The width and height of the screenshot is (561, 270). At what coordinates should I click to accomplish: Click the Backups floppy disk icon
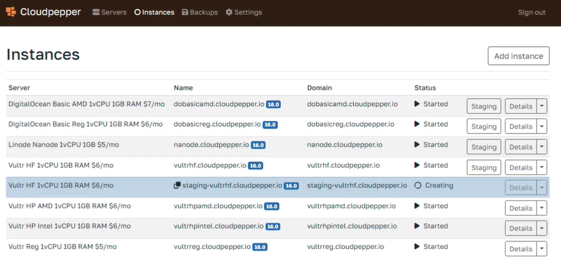coord(185,12)
